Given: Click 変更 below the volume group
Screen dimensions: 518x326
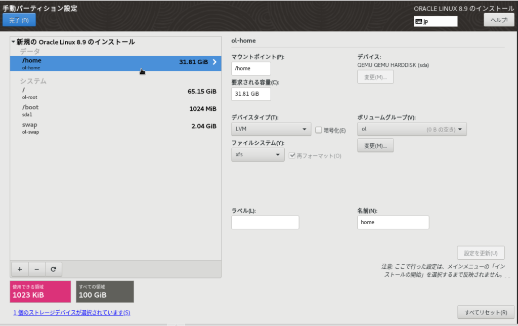Looking at the screenshot, I should coord(375,145).
